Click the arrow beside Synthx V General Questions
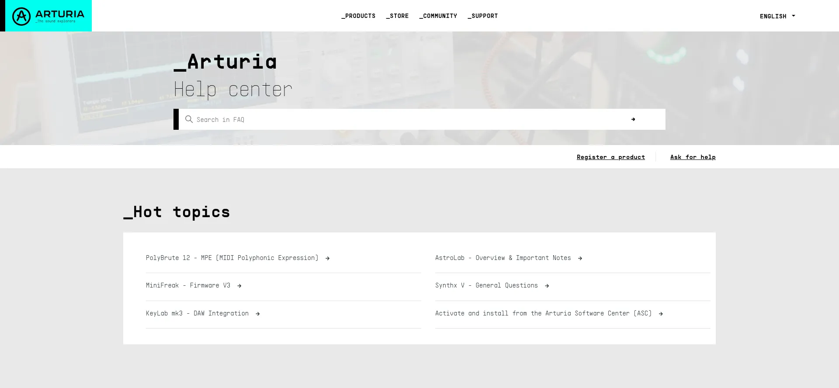839x388 pixels. pos(547,286)
